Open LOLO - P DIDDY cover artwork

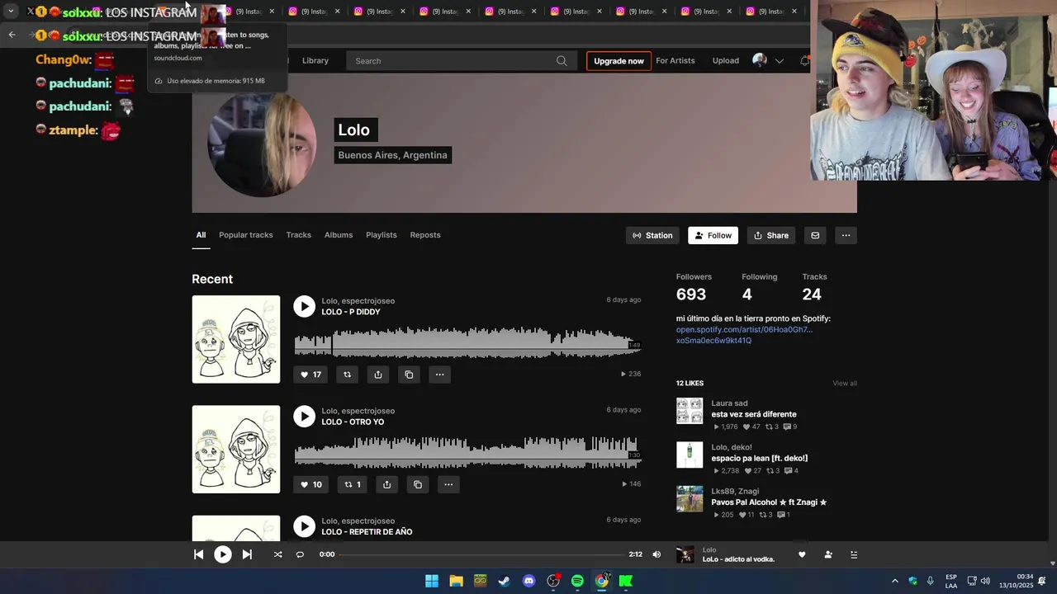pyautogui.click(x=236, y=339)
